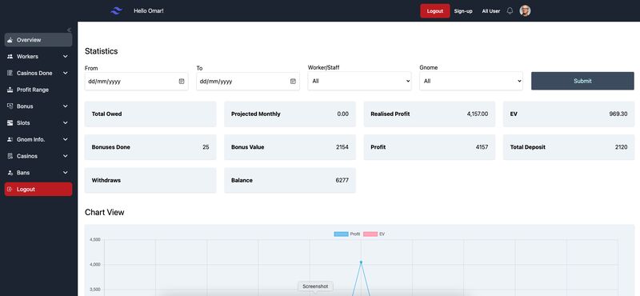Click the notification bell icon
Screen dimensions: 640x296
tap(510, 11)
